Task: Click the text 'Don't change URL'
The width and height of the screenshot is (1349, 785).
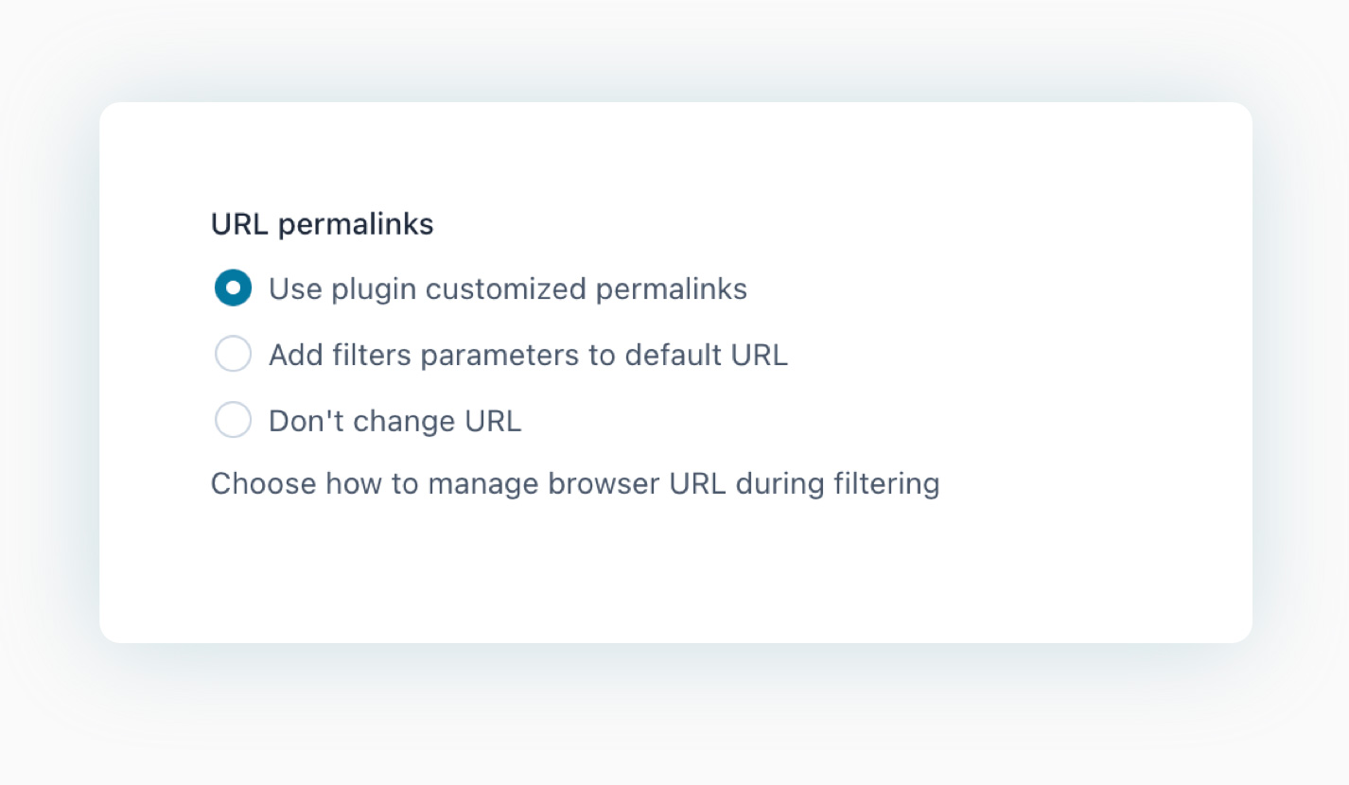Action: point(394,420)
